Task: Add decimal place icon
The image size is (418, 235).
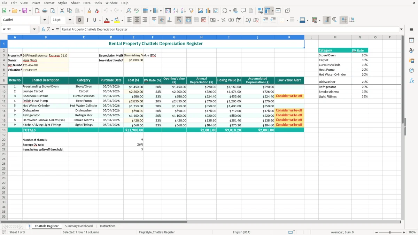Action: 248,20
